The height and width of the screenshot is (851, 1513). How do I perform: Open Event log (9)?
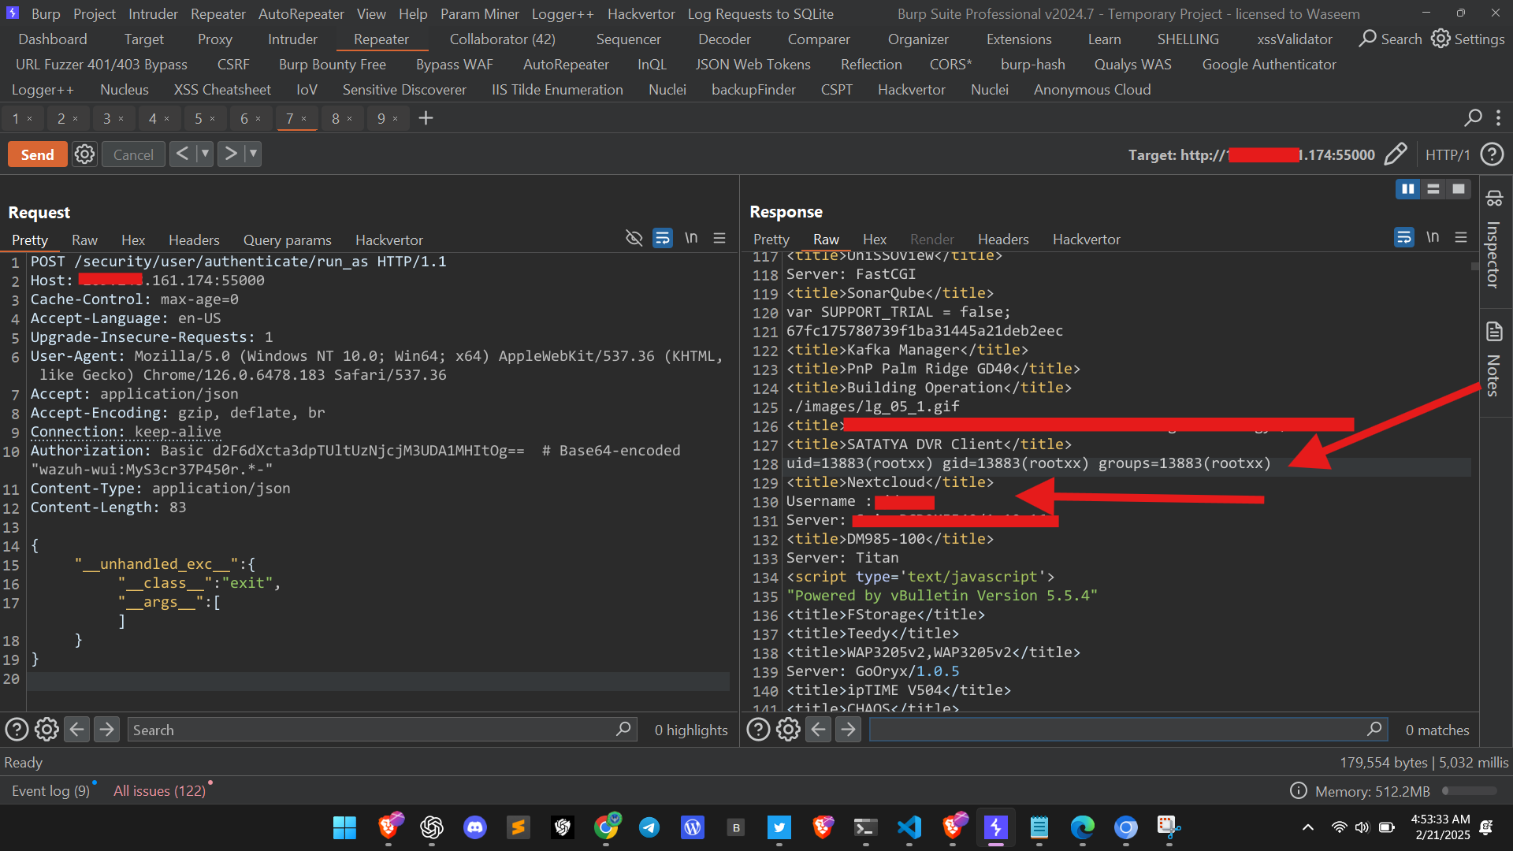(x=51, y=790)
